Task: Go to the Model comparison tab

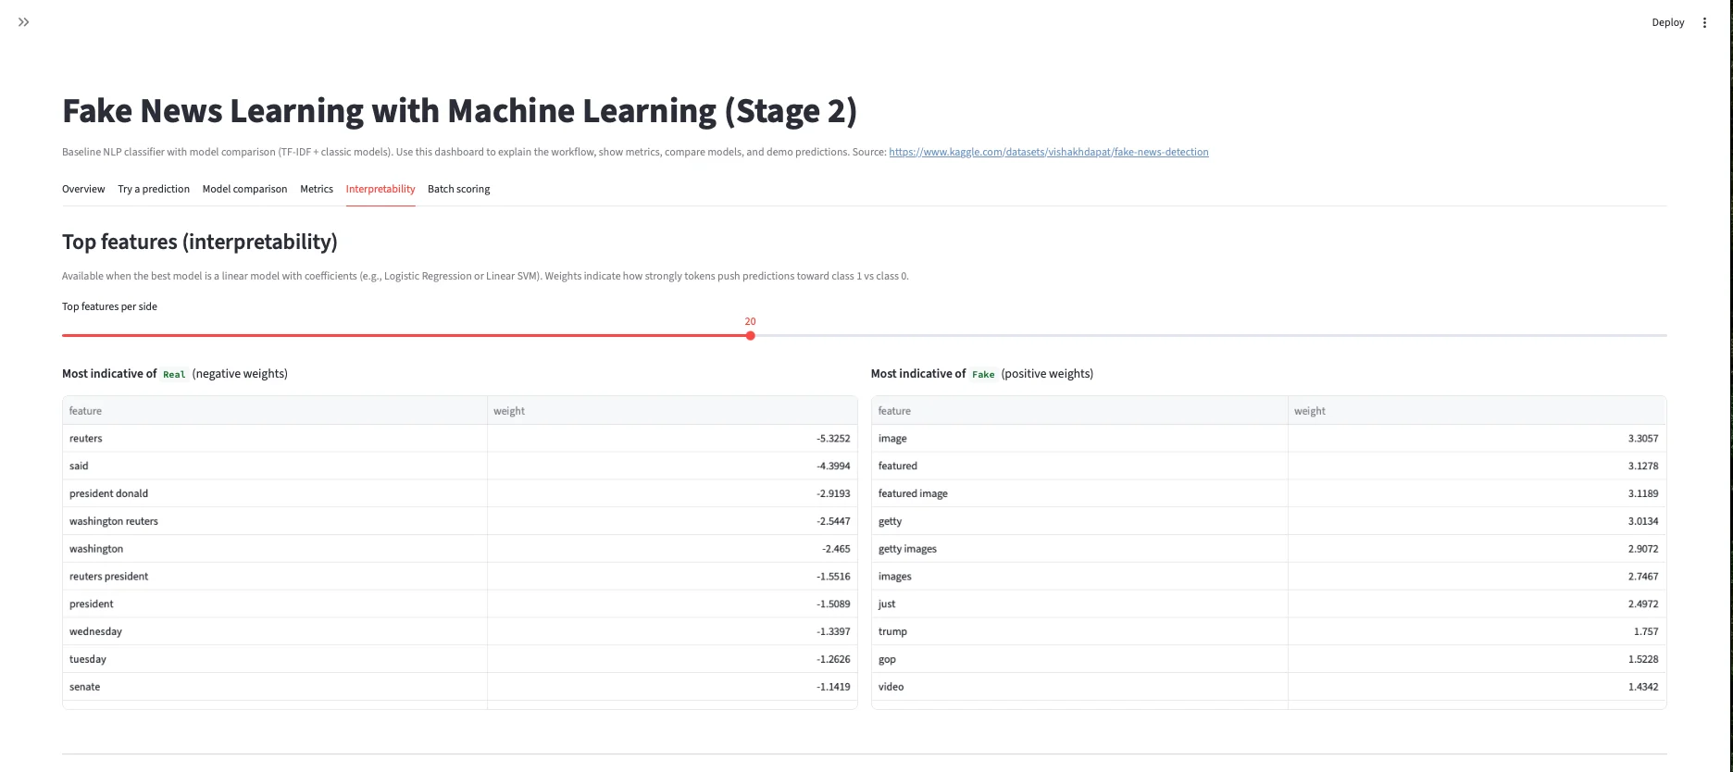Action: pyautogui.click(x=244, y=189)
